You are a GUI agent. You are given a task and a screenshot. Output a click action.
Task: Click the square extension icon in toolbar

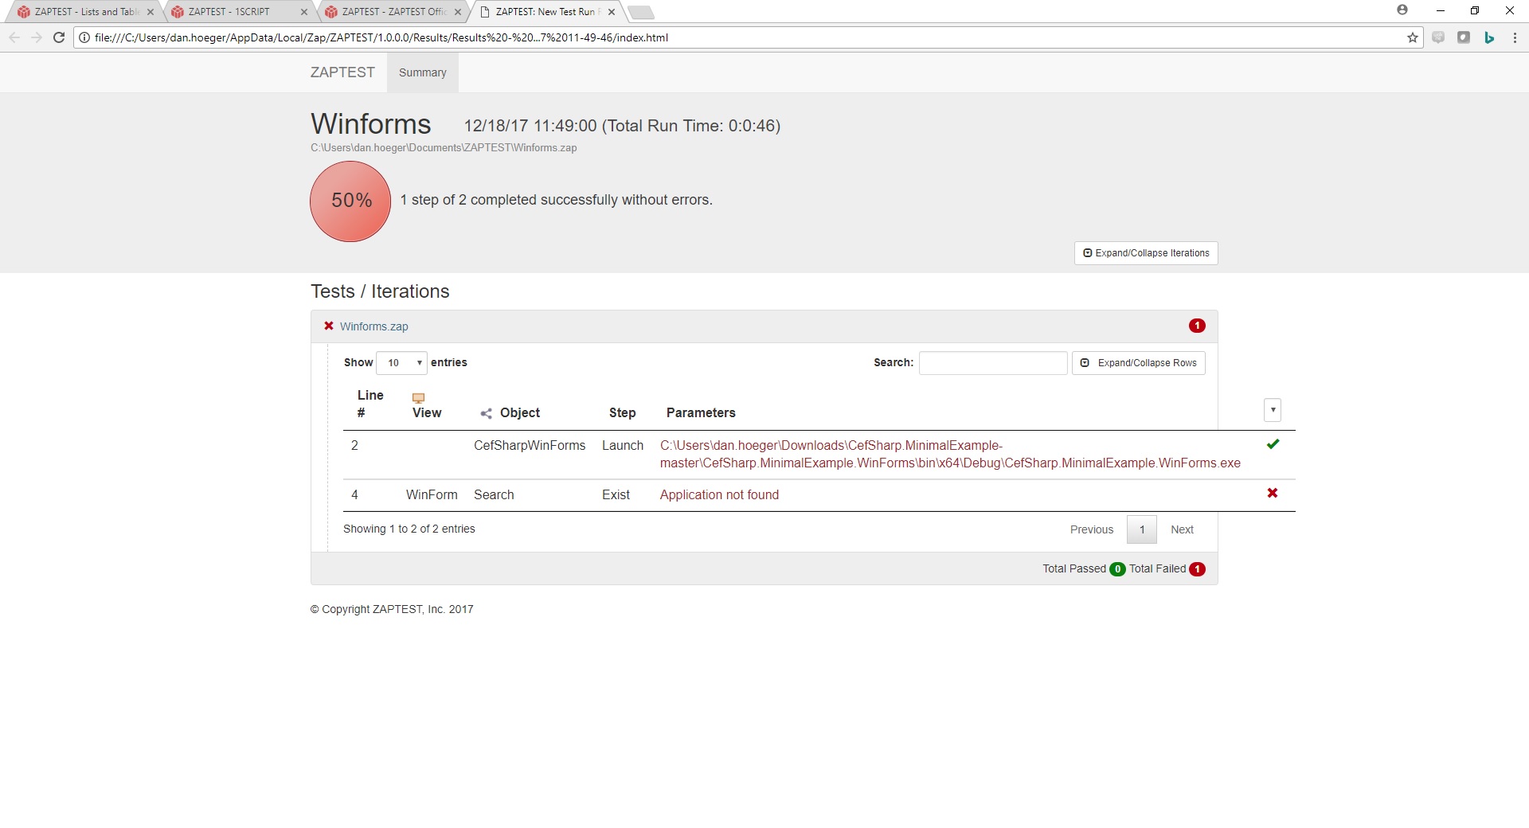1464,37
